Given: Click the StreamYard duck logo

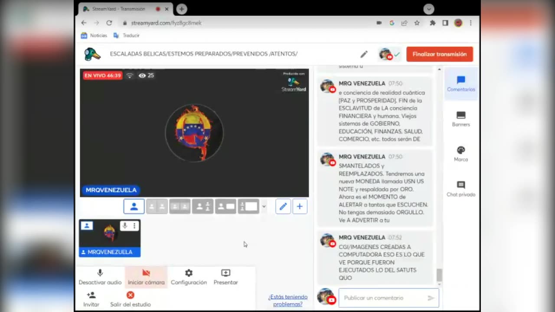Looking at the screenshot, I should (x=92, y=54).
